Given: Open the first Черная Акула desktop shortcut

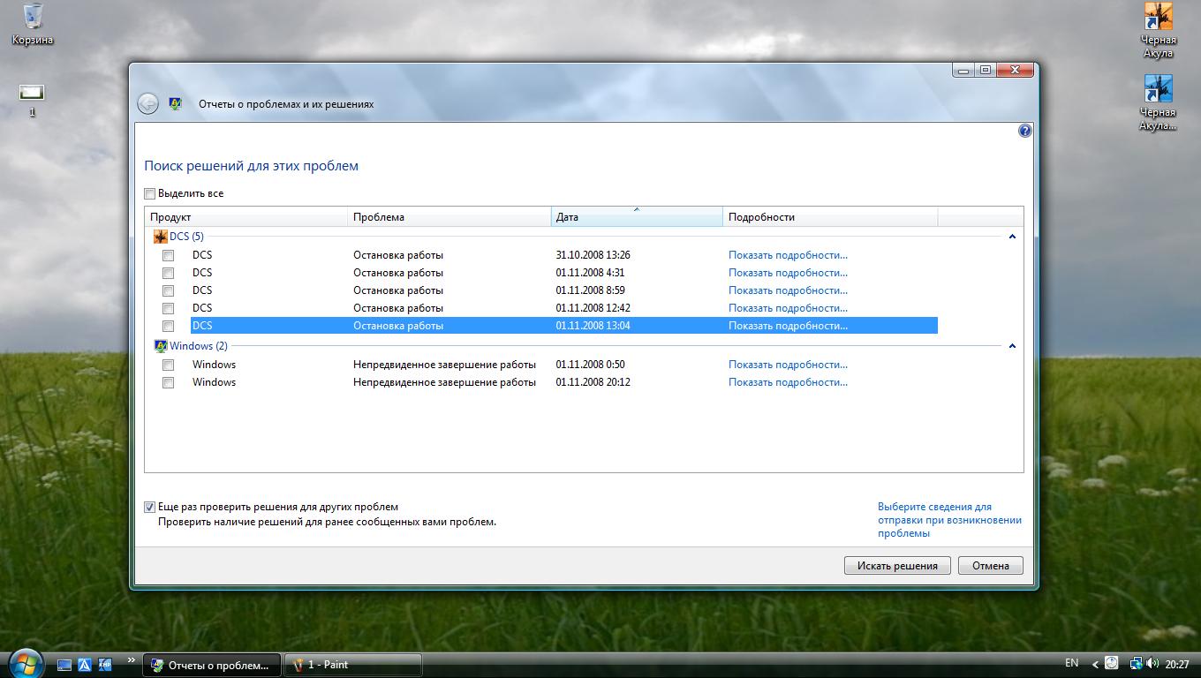Looking at the screenshot, I should 1158,31.
